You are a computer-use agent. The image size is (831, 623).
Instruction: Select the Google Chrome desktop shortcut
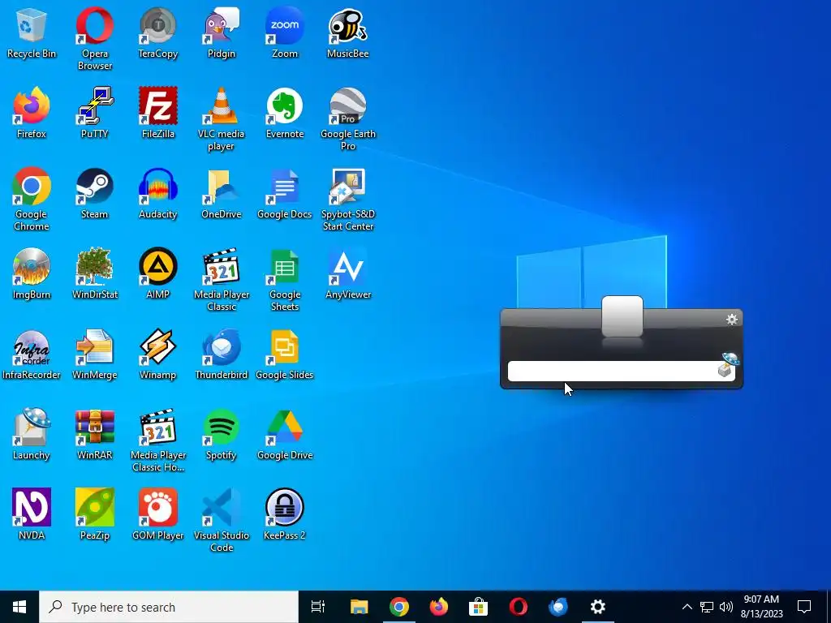pos(32,200)
